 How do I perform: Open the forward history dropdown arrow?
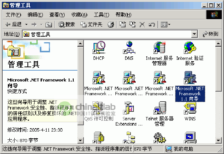click(x=41, y=25)
